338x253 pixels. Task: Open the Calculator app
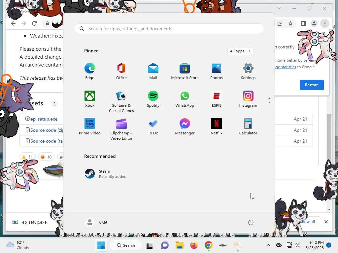(248, 127)
